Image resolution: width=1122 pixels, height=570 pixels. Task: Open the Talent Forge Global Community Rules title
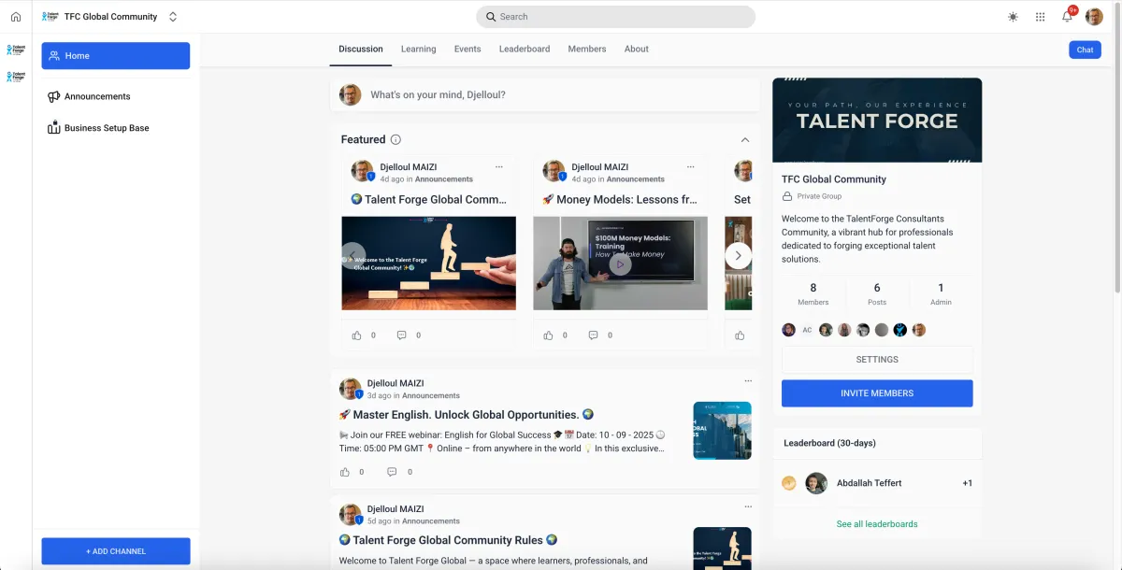448,540
